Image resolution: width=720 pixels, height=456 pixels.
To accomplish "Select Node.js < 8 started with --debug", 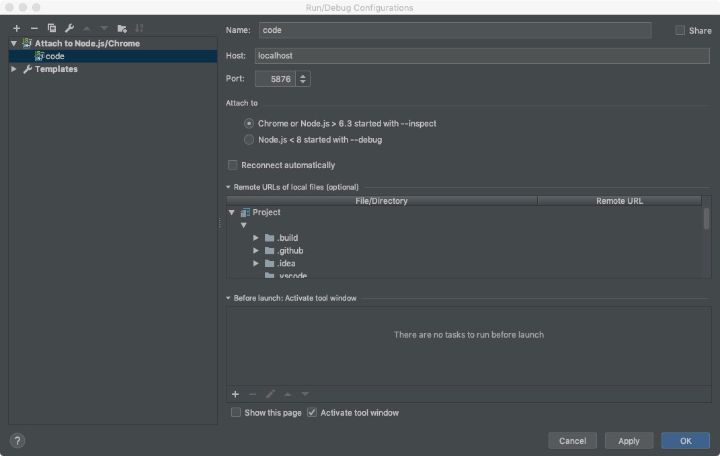I will pyautogui.click(x=249, y=139).
